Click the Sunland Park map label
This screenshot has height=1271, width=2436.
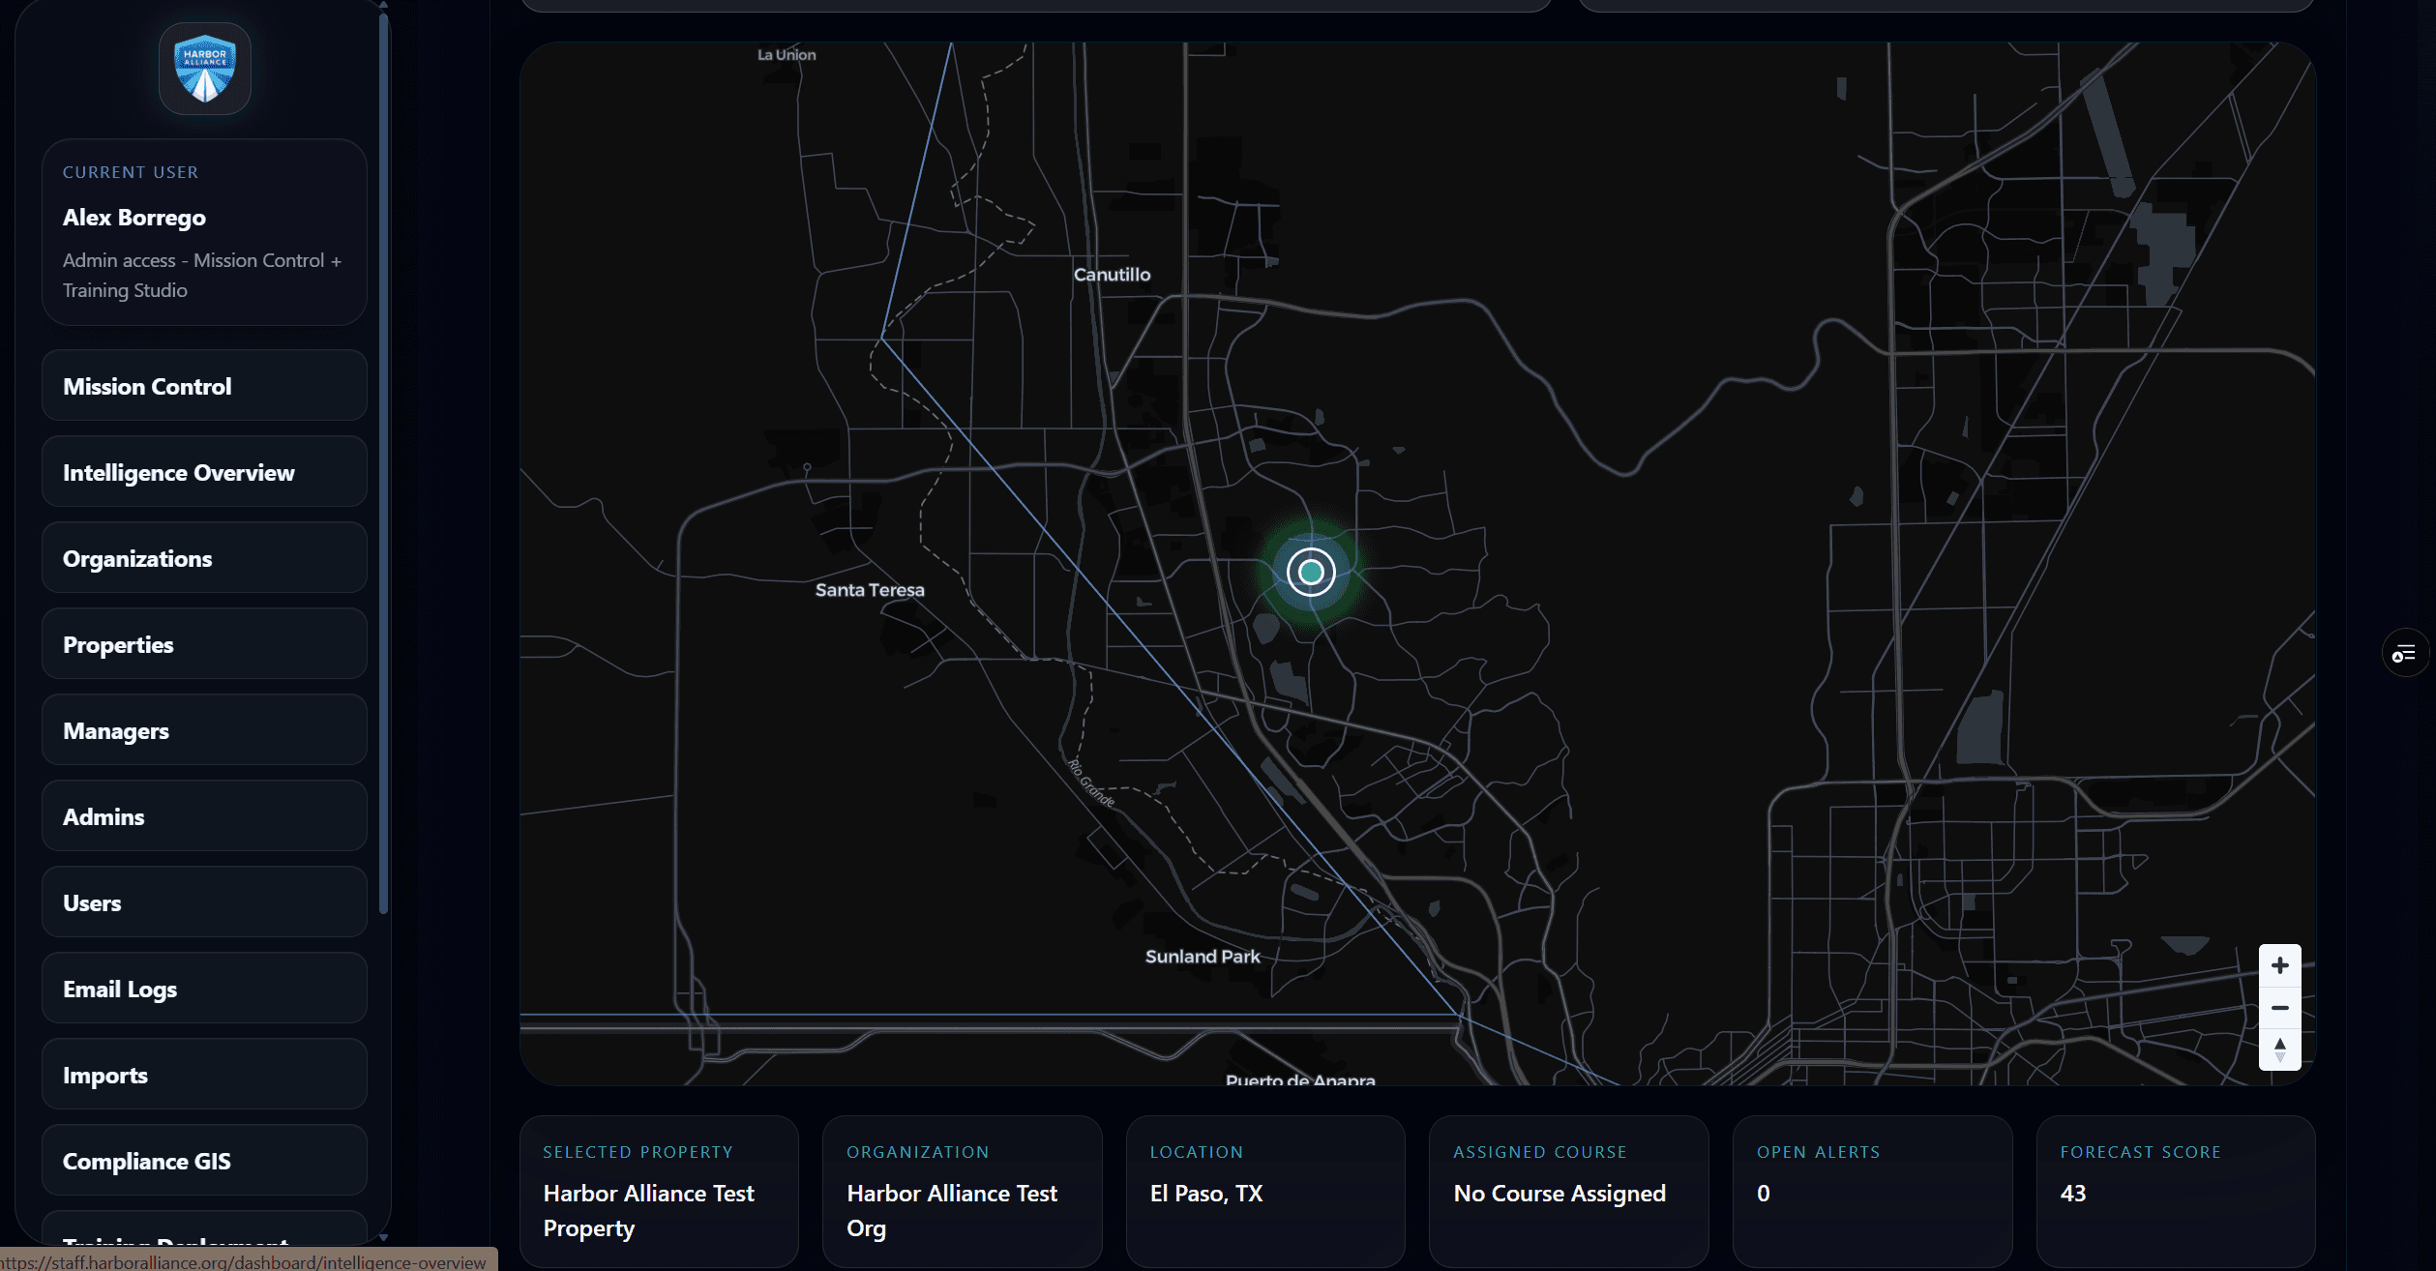tap(1203, 957)
